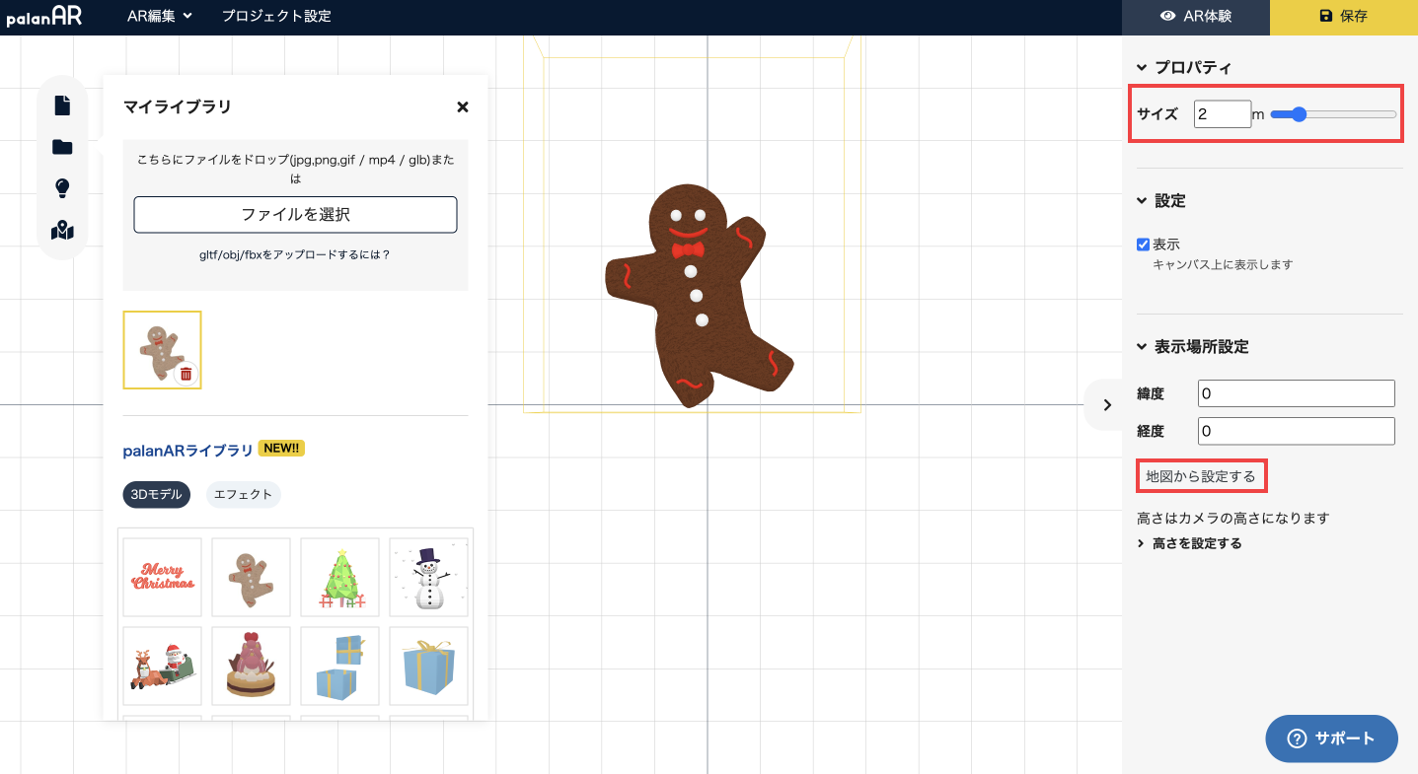Viewport: 1418px width, 774px height.
Task: Collapse the right panel with the arrow
Action: [x=1106, y=404]
